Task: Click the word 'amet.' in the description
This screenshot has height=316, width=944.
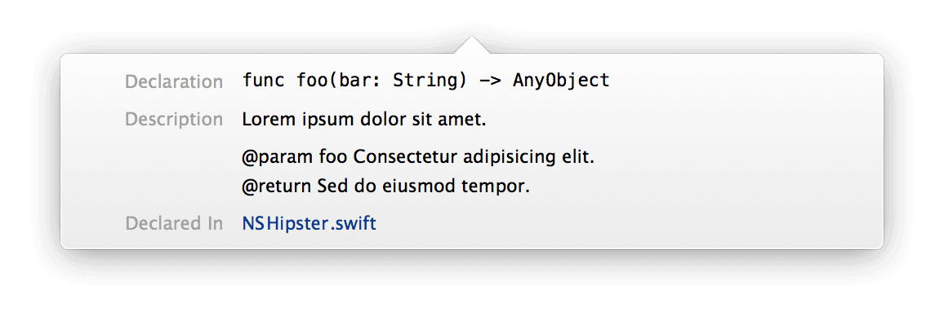Action: coord(460,121)
